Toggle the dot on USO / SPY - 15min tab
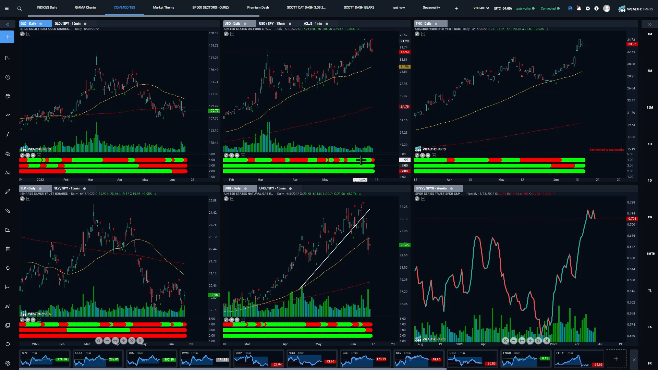The height and width of the screenshot is (370, 658). pos(290,24)
